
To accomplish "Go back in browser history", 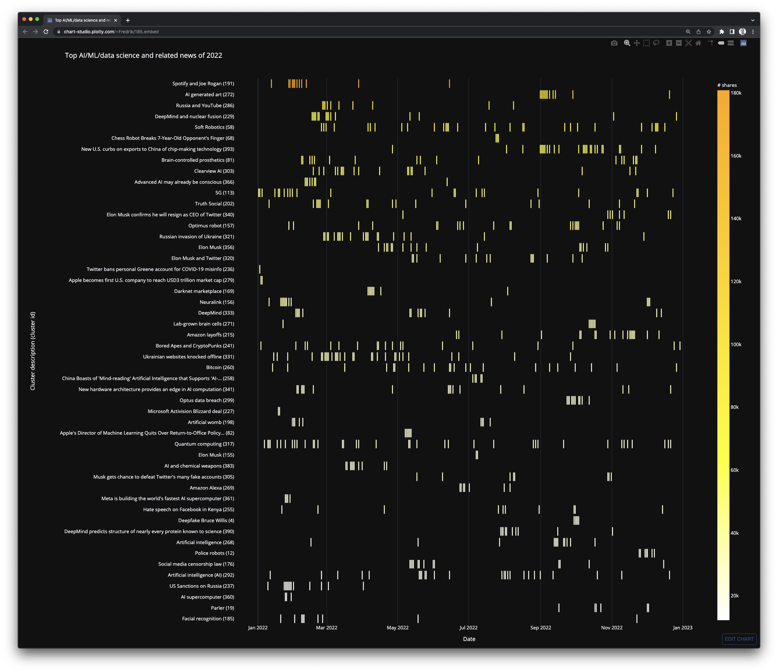I will (x=25, y=32).
